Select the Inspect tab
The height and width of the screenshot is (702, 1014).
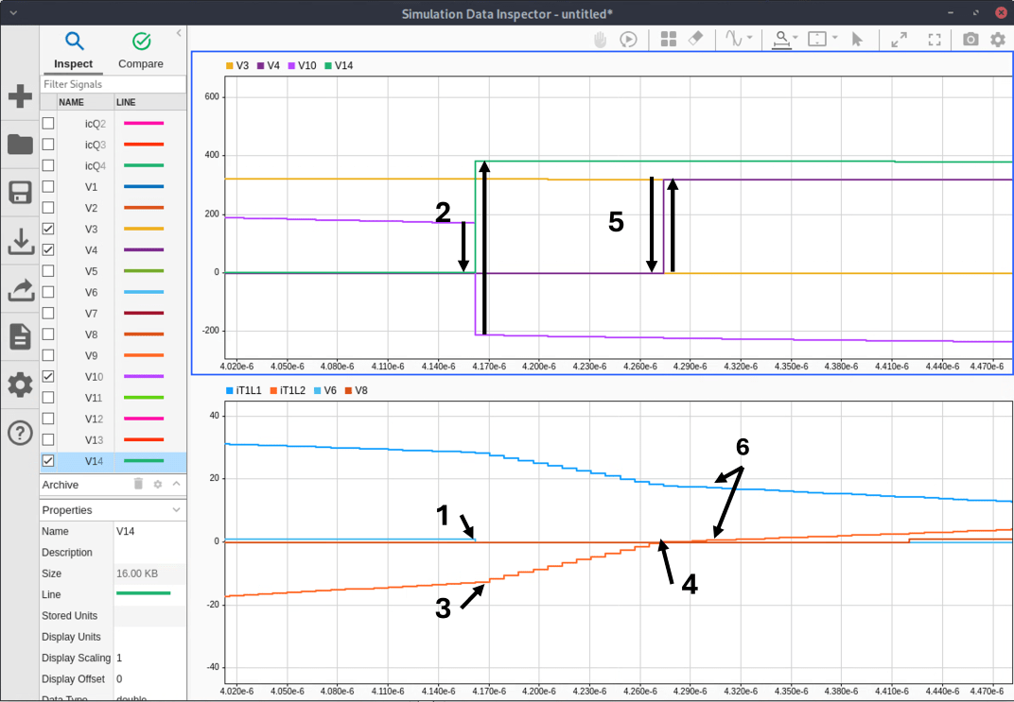point(74,50)
